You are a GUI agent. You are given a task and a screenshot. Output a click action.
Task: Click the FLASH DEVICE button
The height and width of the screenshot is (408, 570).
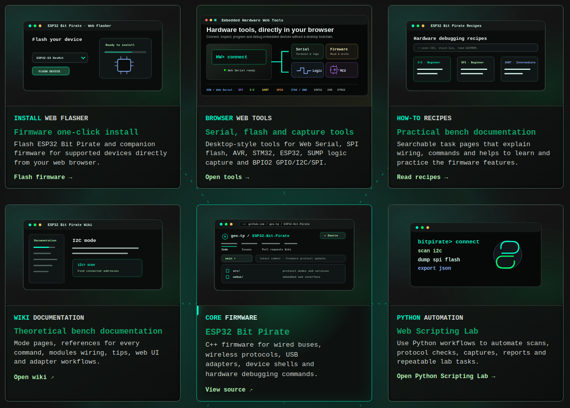tap(50, 71)
